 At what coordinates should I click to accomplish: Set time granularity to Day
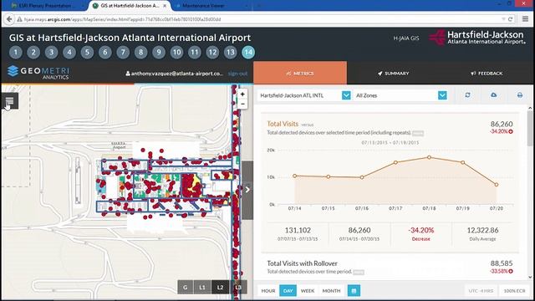pyautogui.click(x=288, y=291)
